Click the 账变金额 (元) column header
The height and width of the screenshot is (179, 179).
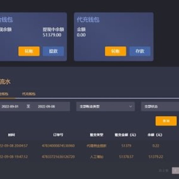[x=125, y=135]
